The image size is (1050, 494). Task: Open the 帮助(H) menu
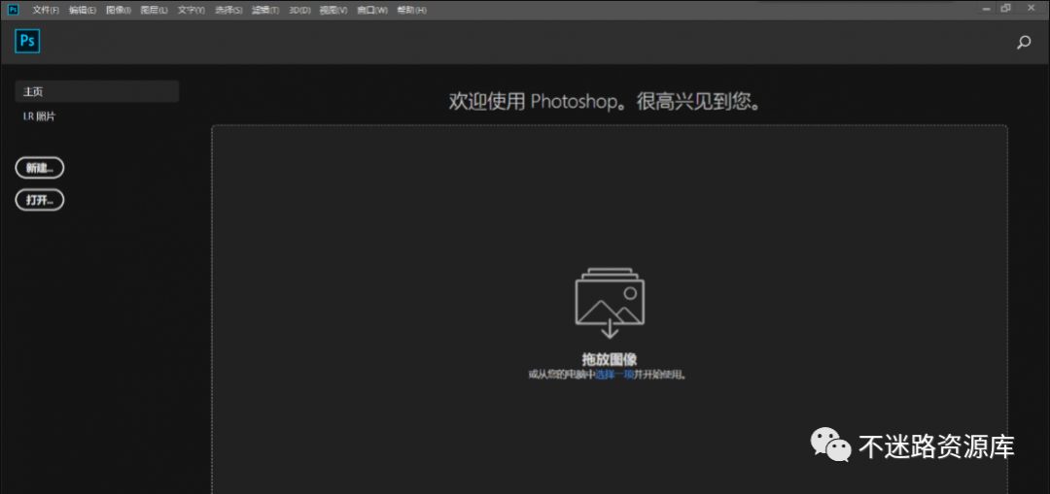click(x=412, y=10)
